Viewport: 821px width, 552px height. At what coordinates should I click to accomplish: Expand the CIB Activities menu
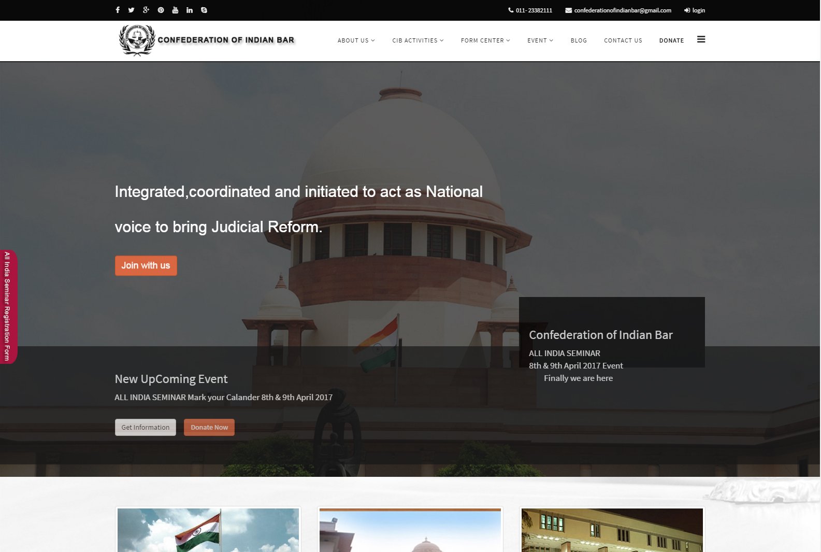(x=417, y=40)
